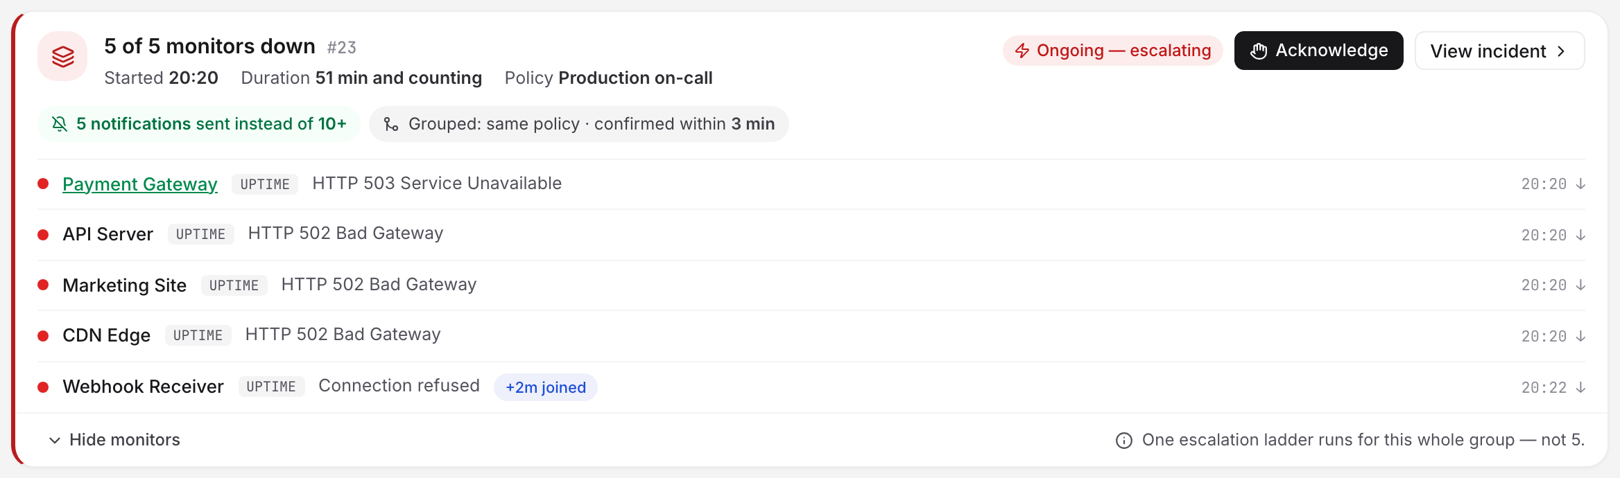This screenshot has height=478, width=1620.
Task: Click Marketing Site's HTTP 502 Bad Gateway message
Action: pos(379,284)
